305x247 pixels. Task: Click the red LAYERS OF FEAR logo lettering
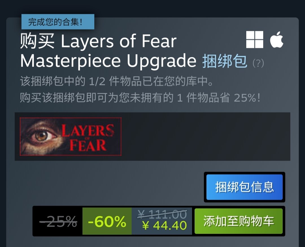pos(88,137)
